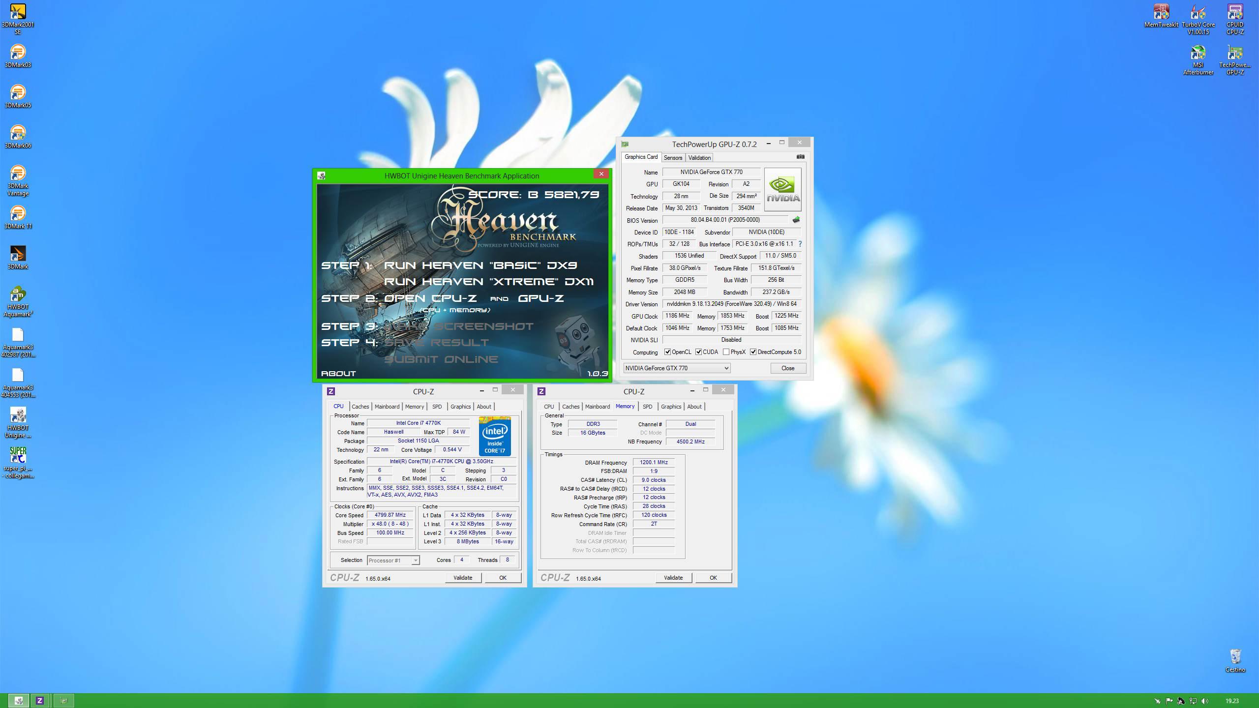Open Graphics tab in right CPU-Z window
Image resolution: width=1259 pixels, height=708 pixels.
point(671,407)
